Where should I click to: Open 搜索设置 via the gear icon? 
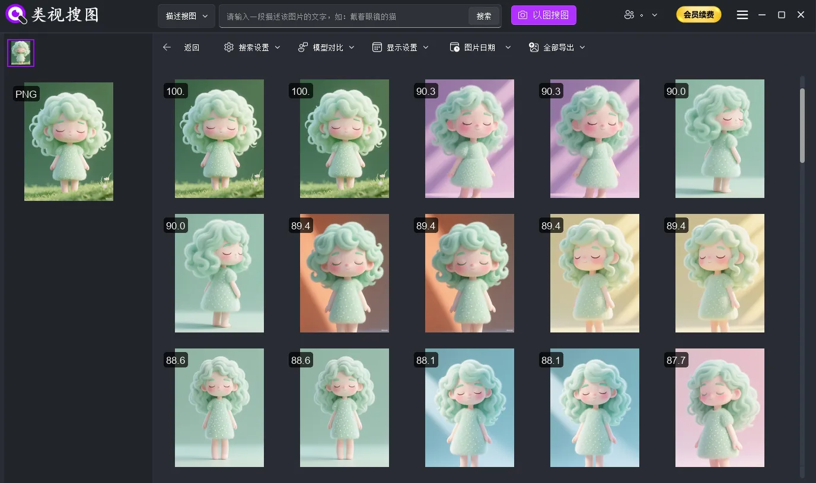click(229, 47)
